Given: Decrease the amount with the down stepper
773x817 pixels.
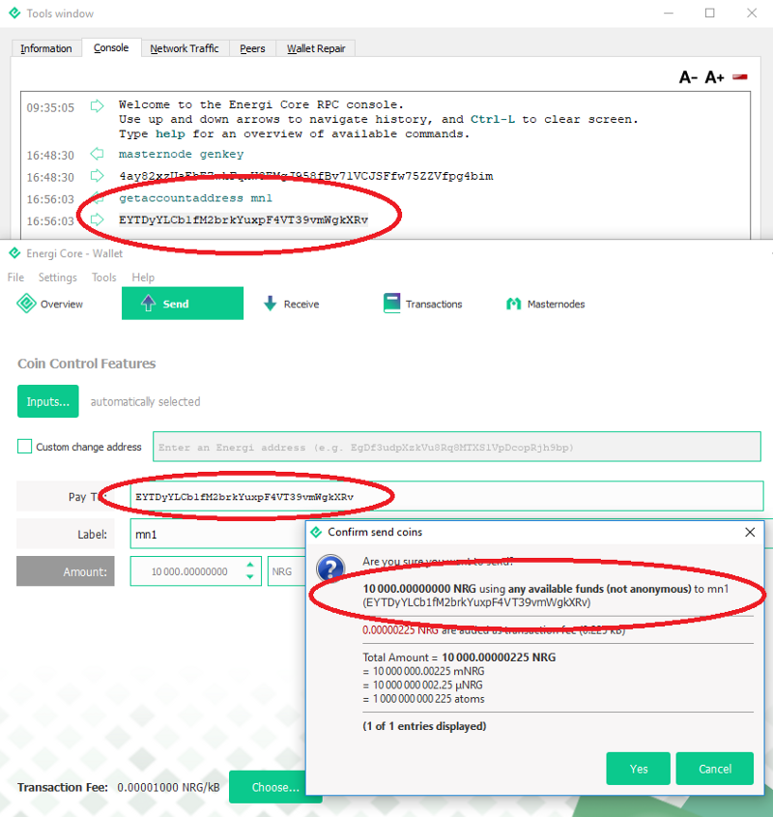Looking at the screenshot, I should [249, 576].
